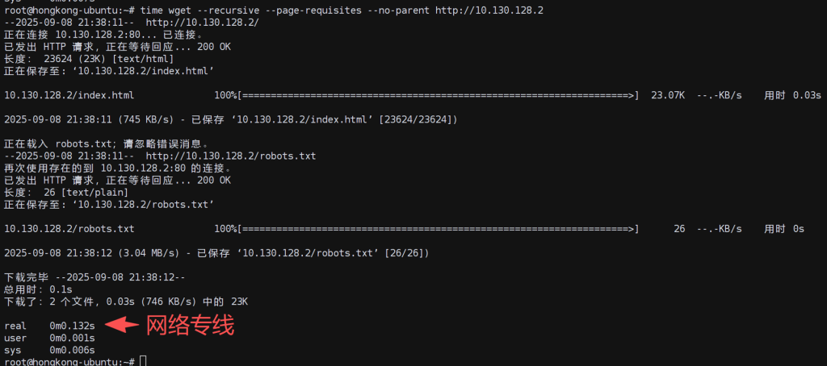Click the block cursor at the final prompt
The height and width of the screenshot is (366, 827).
point(143,361)
